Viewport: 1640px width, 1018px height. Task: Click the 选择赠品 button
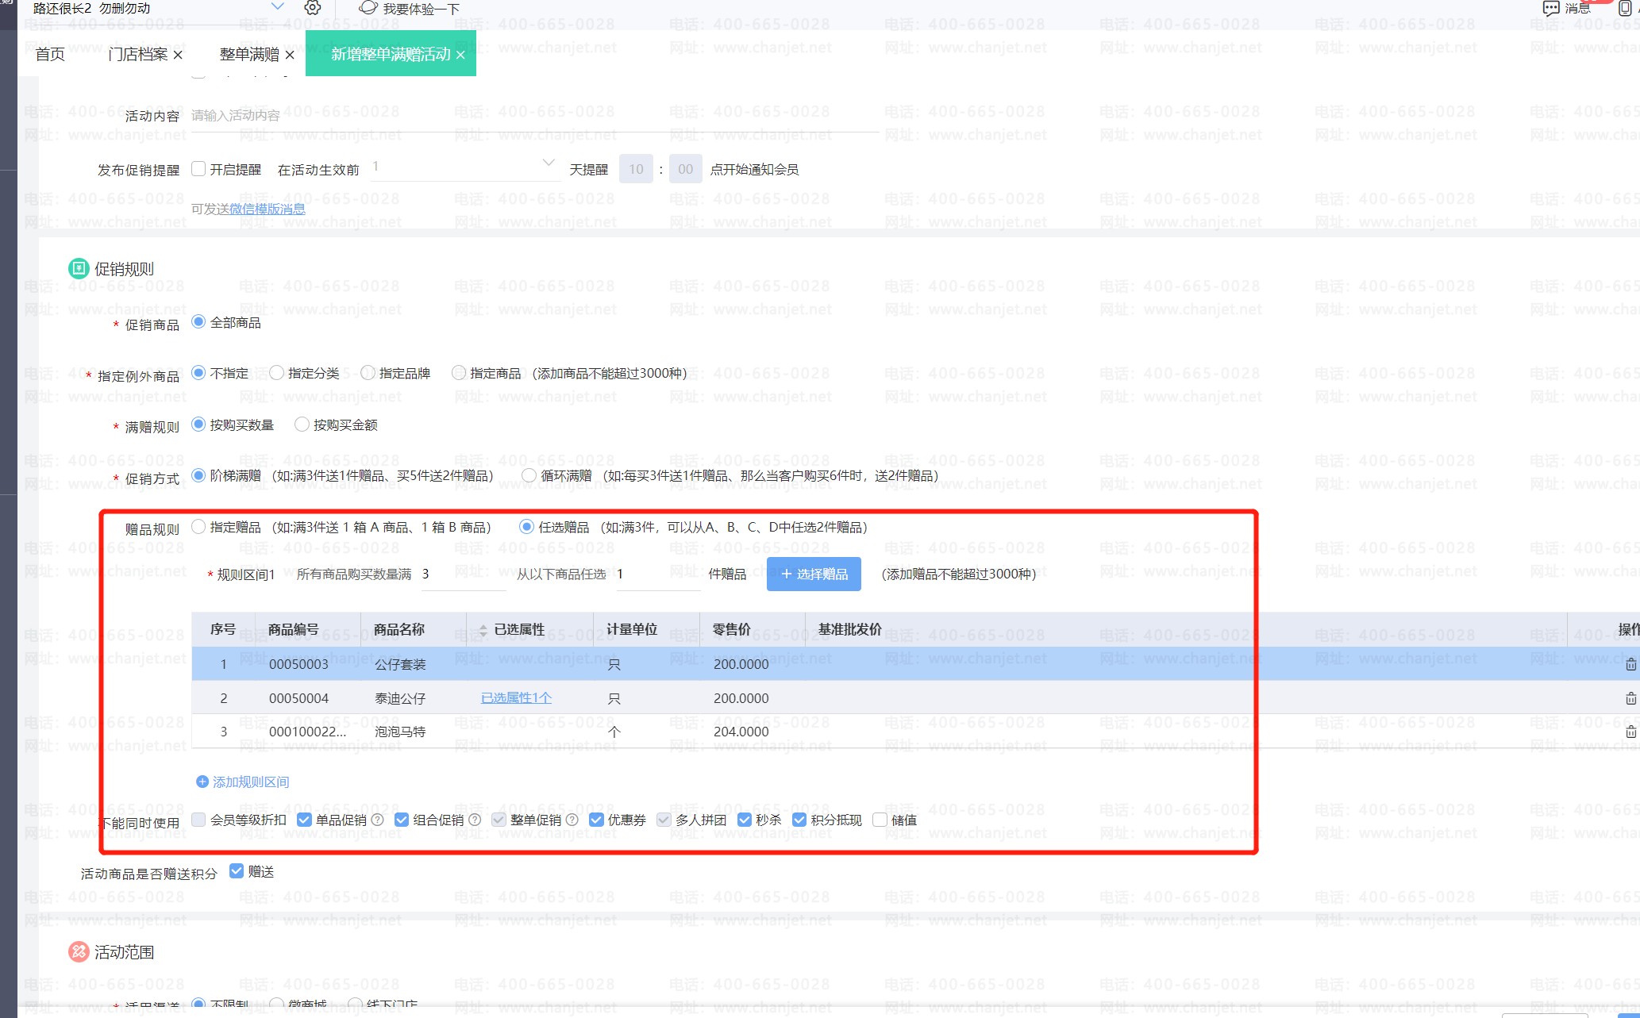pyautogui.click(x=814, y=574)
